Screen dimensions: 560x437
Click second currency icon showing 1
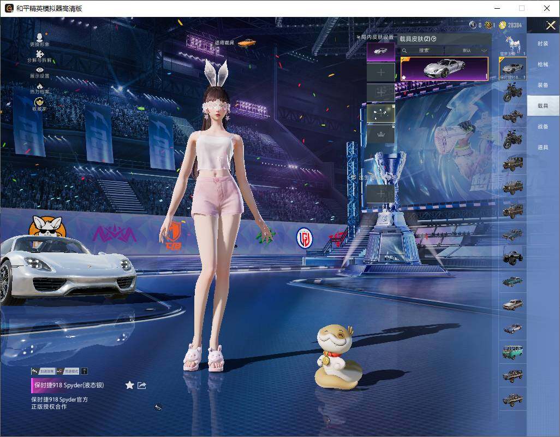[x=488, y=25]
